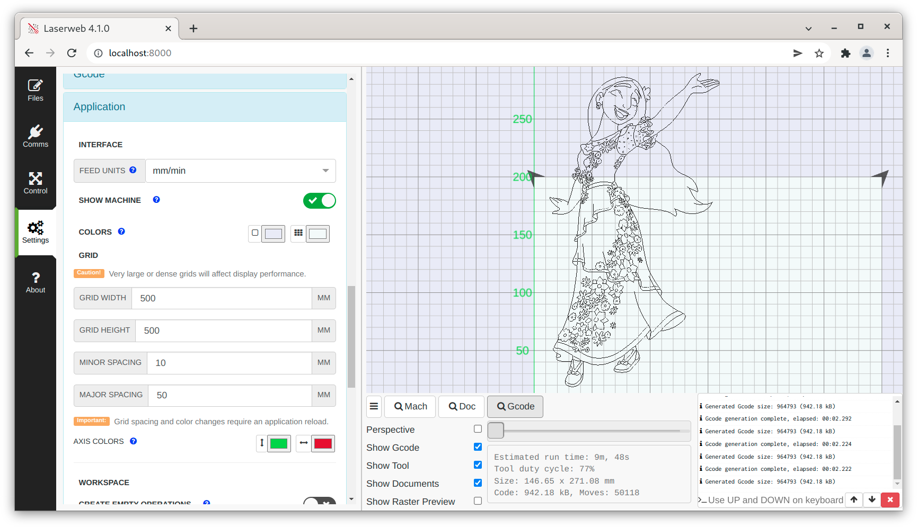Open the Chrome three-dot menu
The image size is (917, 527).
coord(888,53)
